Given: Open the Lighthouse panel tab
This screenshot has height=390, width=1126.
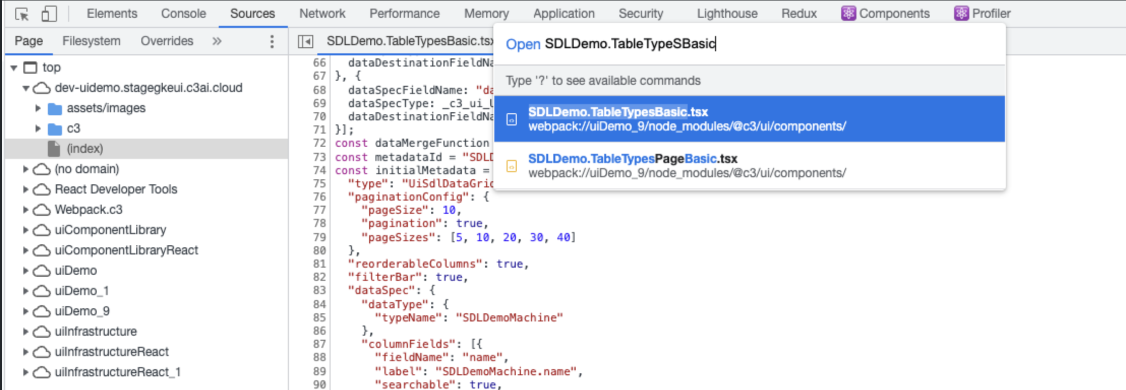Looking at the screenshot, I should (x=727, y=14).
